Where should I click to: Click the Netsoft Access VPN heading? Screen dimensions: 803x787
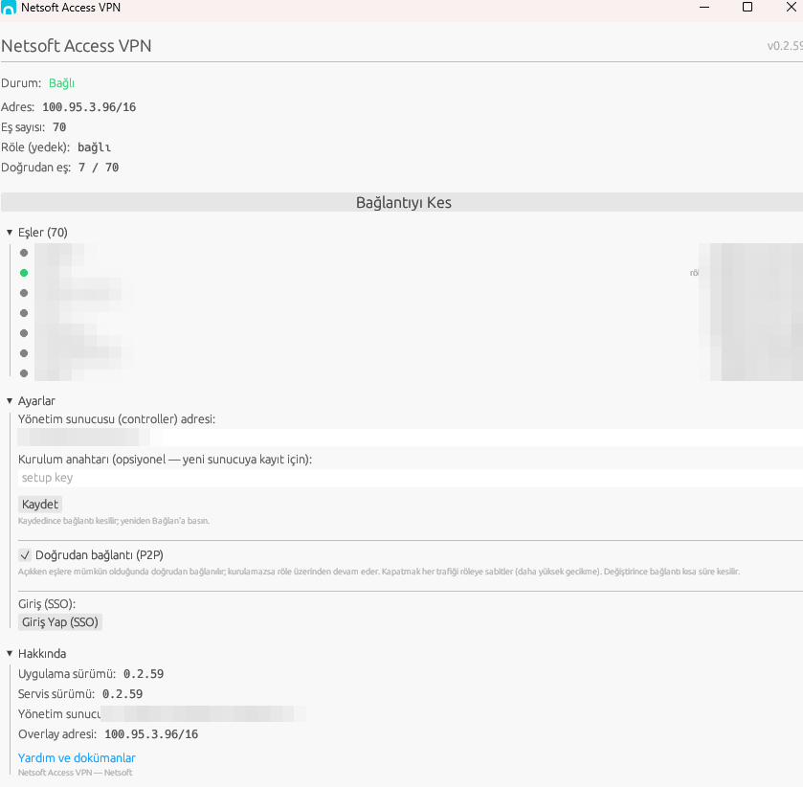point(77,46)
